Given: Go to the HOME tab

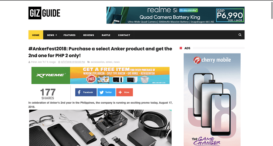Looking at the screenshot, I should 36,35.
